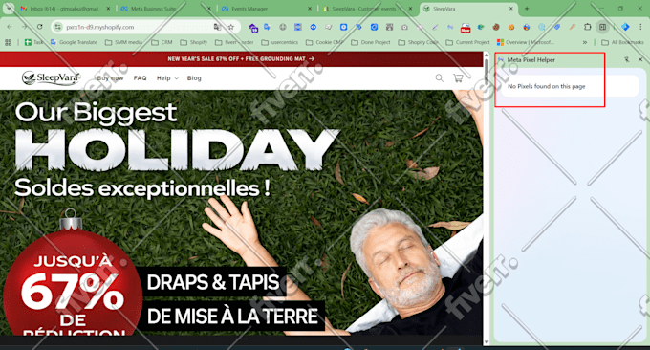Screen dimensions: 650x350
Task: Switch to the Events Manager tab
Action: [x=268, y=9]
